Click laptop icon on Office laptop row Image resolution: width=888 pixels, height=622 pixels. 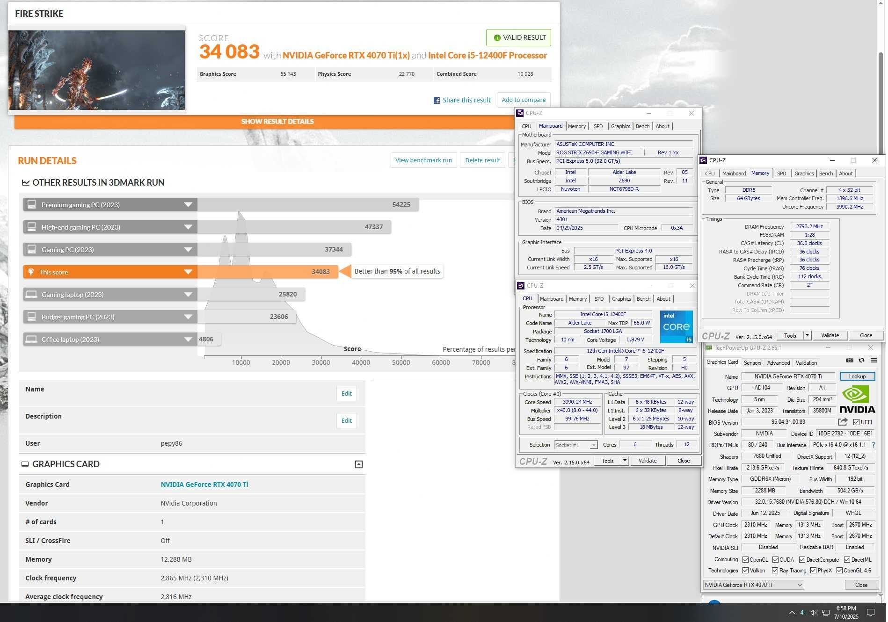[x=31, y=339]
